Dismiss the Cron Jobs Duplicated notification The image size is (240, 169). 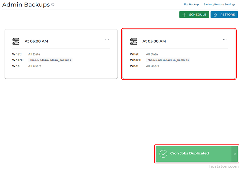[235, 154]
